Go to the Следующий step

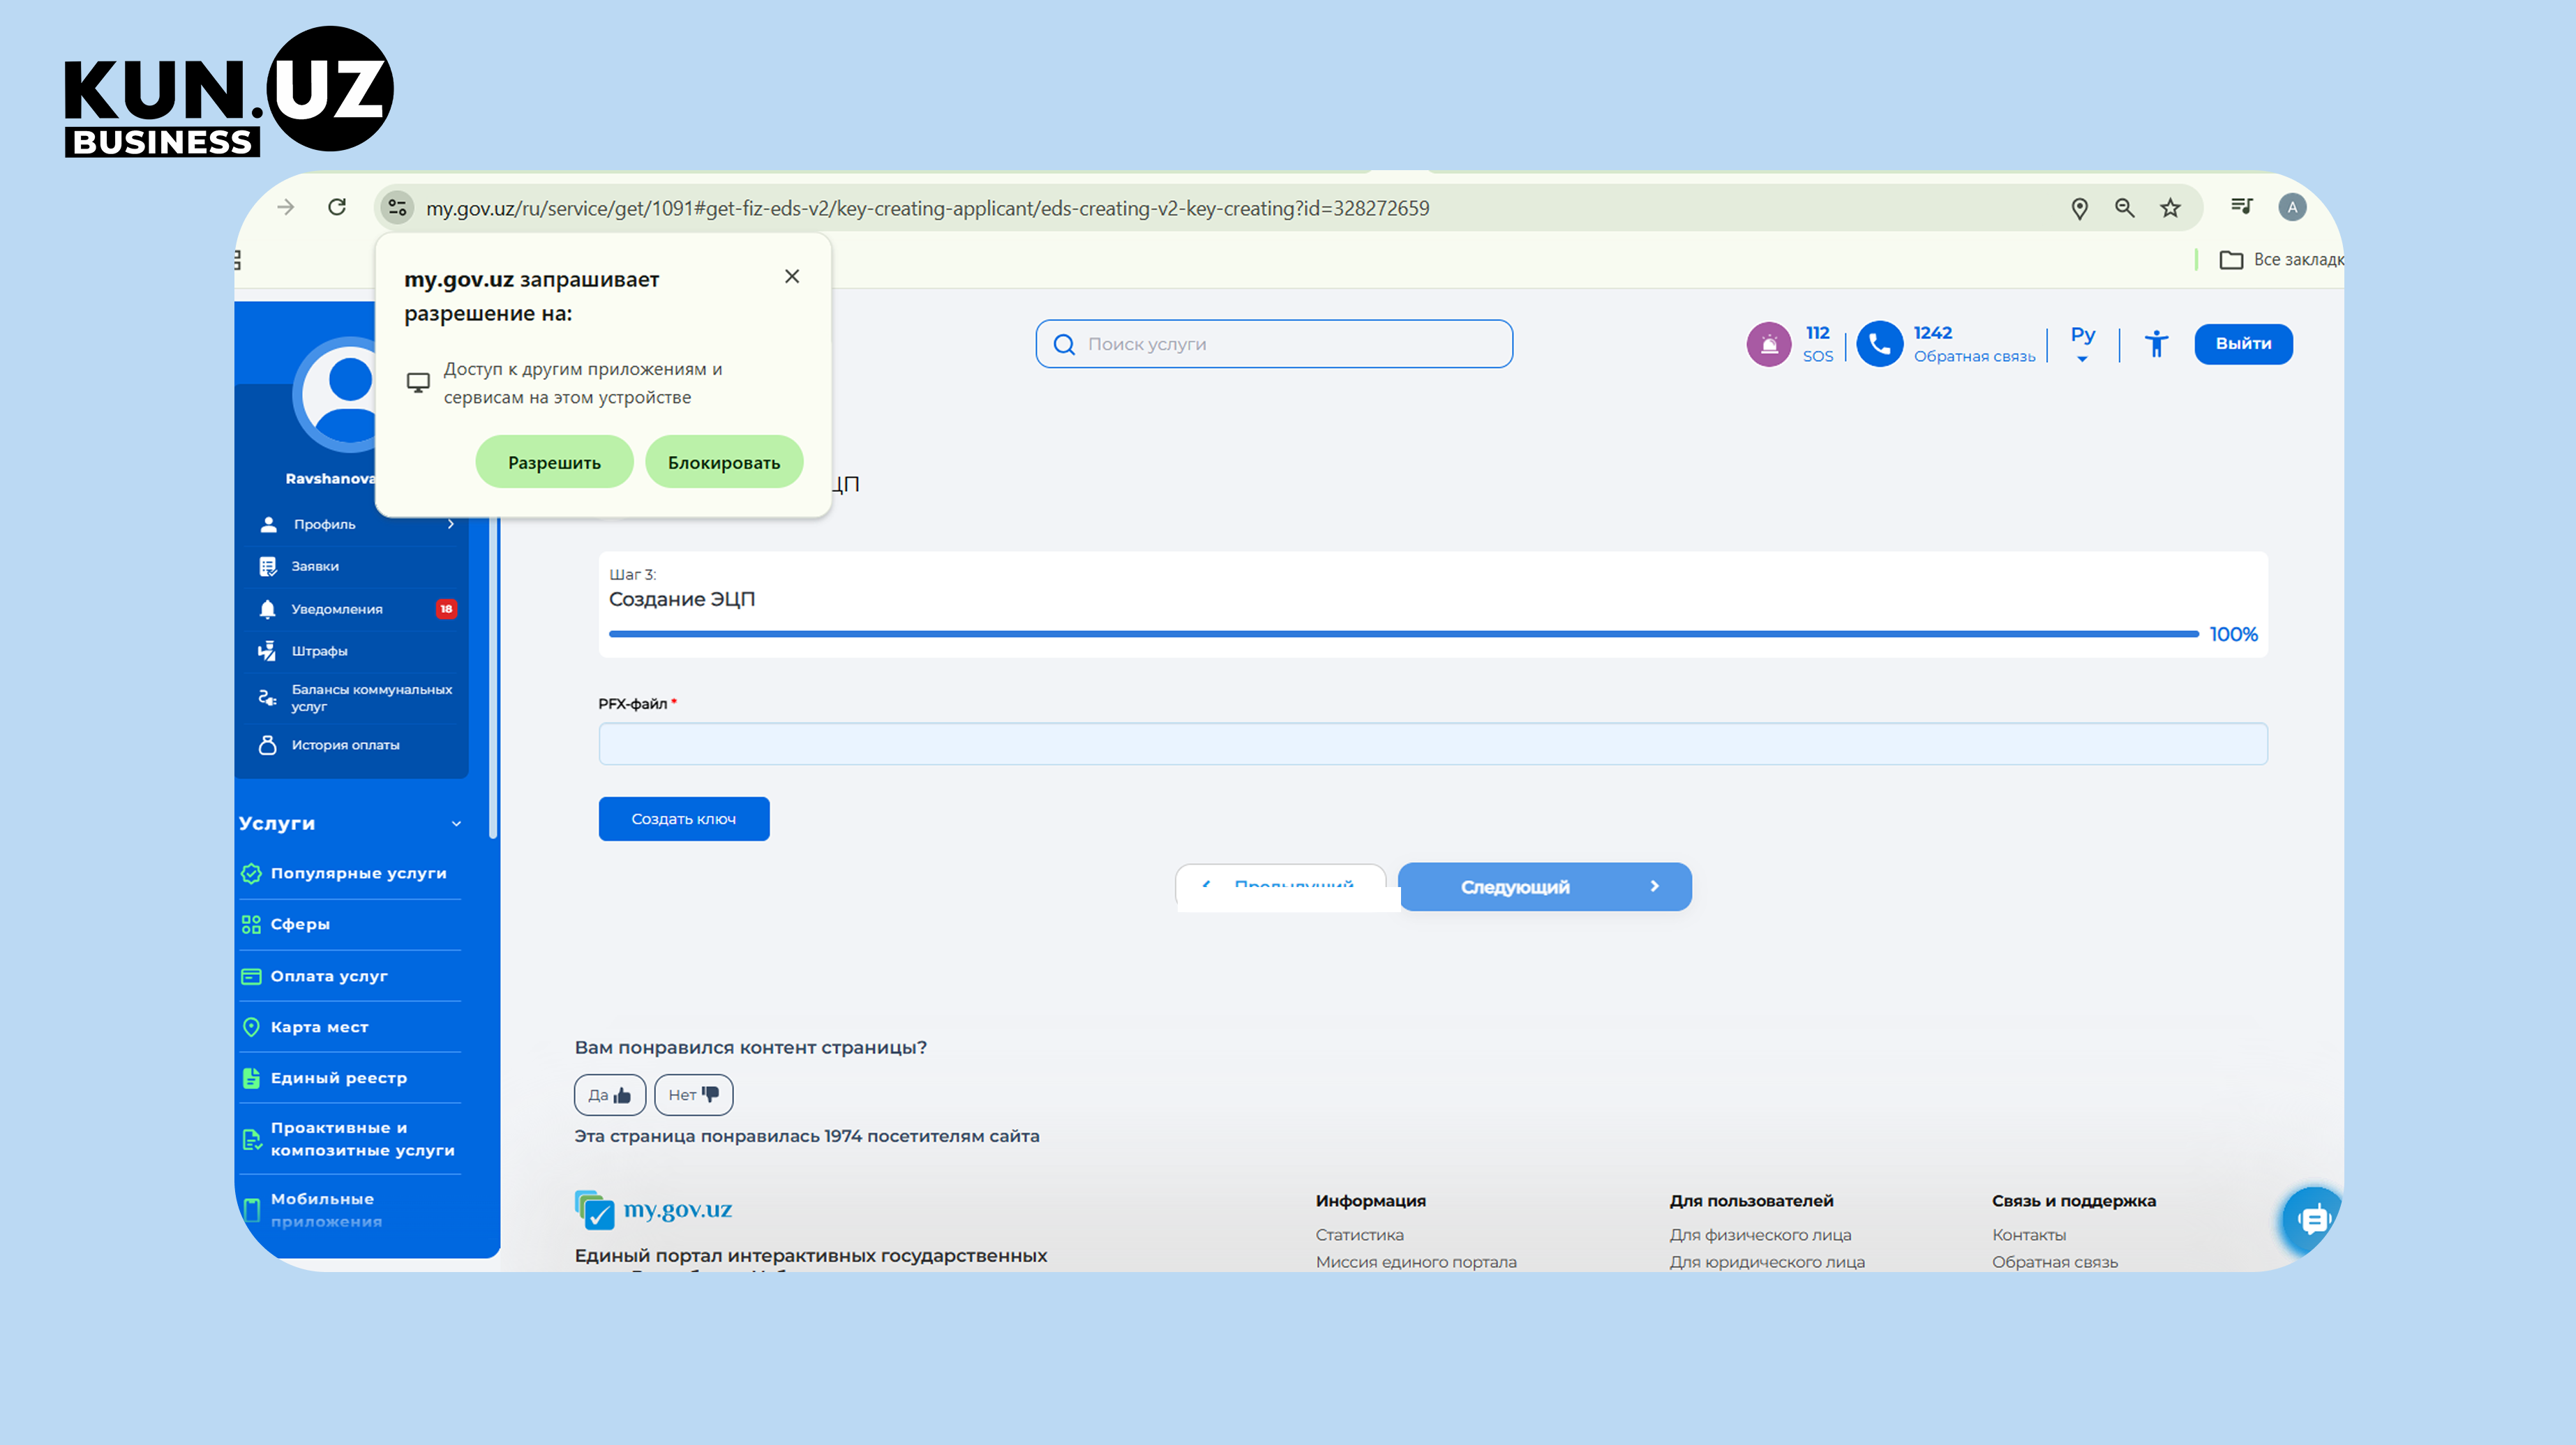coord(1545,887)
